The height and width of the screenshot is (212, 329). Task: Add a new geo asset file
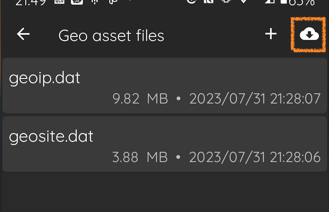[x=271, y=34]
